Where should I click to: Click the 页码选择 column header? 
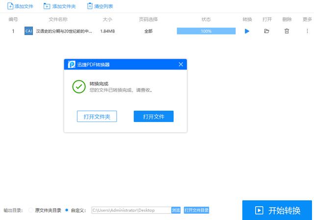(x=148, y=19)
